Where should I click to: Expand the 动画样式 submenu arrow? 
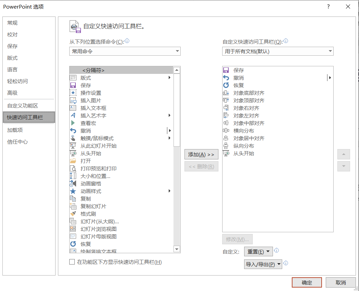169,191
